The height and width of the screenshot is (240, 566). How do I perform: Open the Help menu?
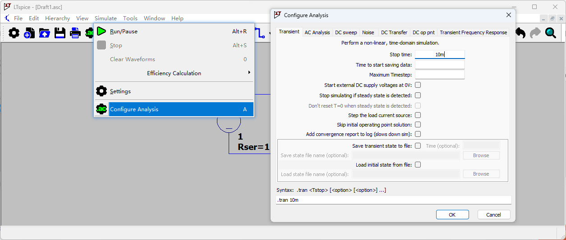tap(177, 18)
